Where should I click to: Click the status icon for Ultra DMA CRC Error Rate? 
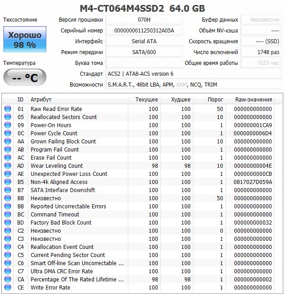[x=8, y=271]
